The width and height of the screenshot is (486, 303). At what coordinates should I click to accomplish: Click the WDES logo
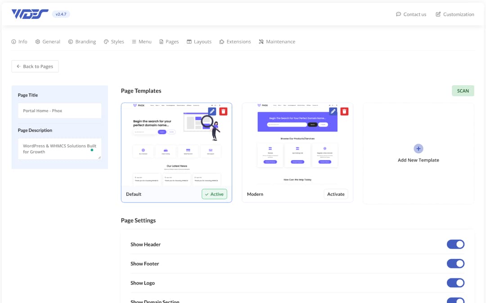click(x=30, y=14)
